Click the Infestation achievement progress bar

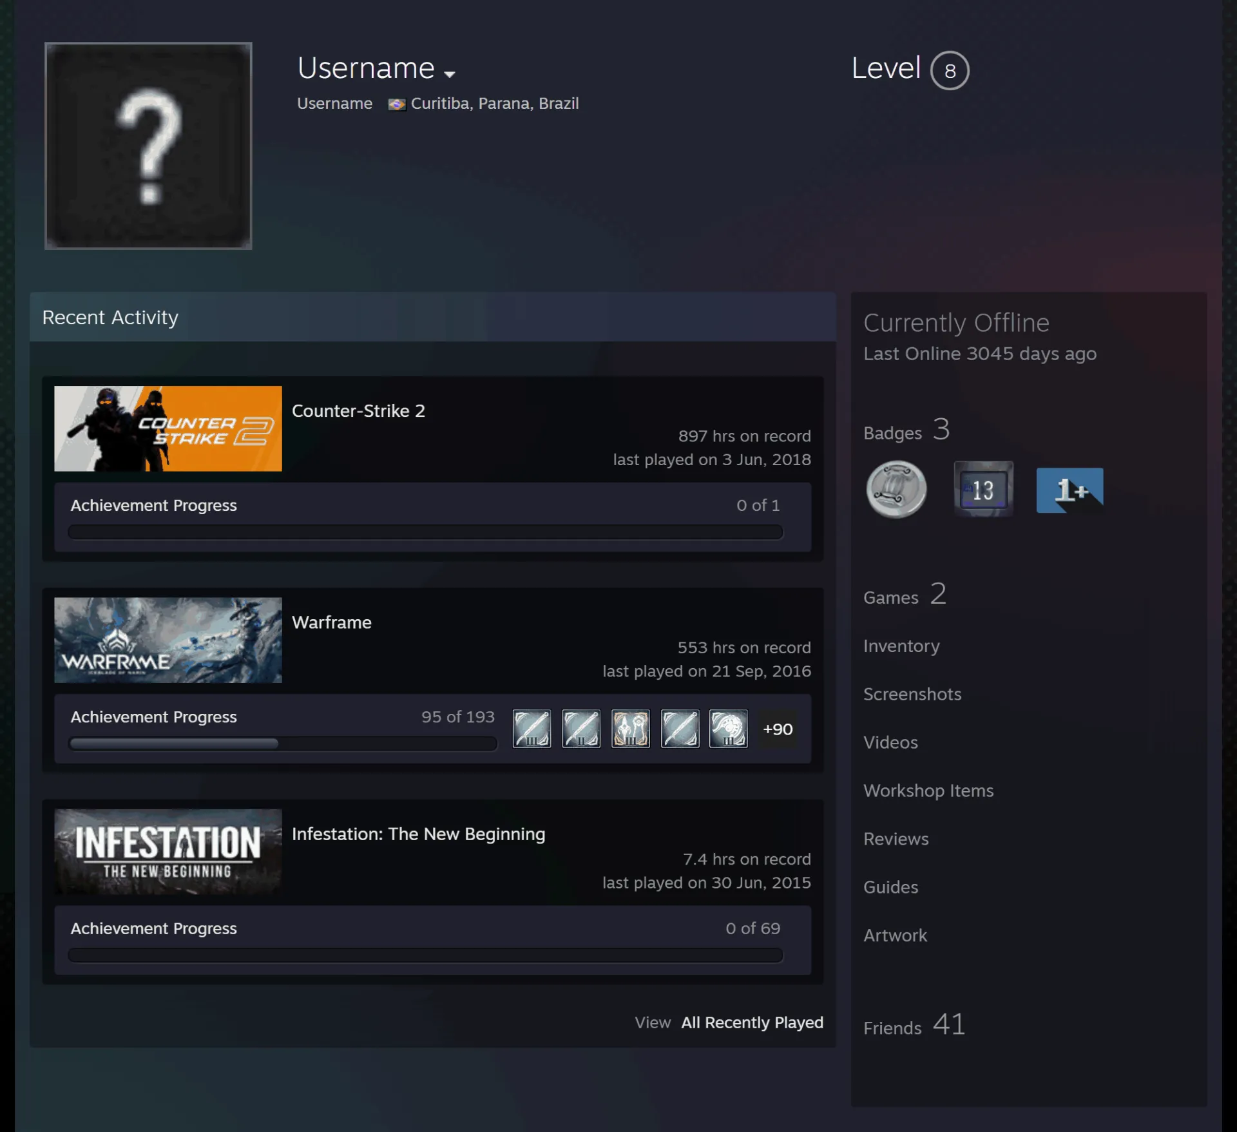[425, 955]
